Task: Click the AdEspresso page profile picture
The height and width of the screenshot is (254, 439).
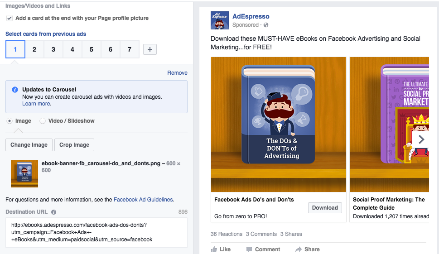Action: coord(220,20)
